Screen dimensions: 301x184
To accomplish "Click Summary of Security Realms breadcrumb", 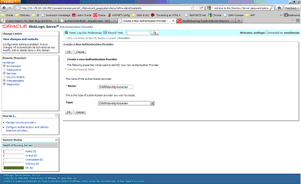I will (x=90, y=38).
